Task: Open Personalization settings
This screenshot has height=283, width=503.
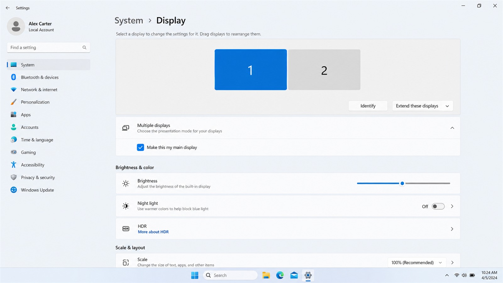Action: (48, 102)
